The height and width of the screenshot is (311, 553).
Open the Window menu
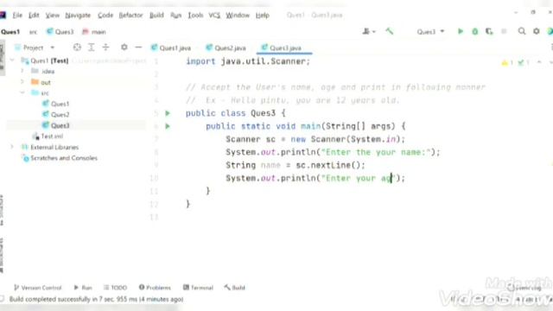[x=238, y=16]
